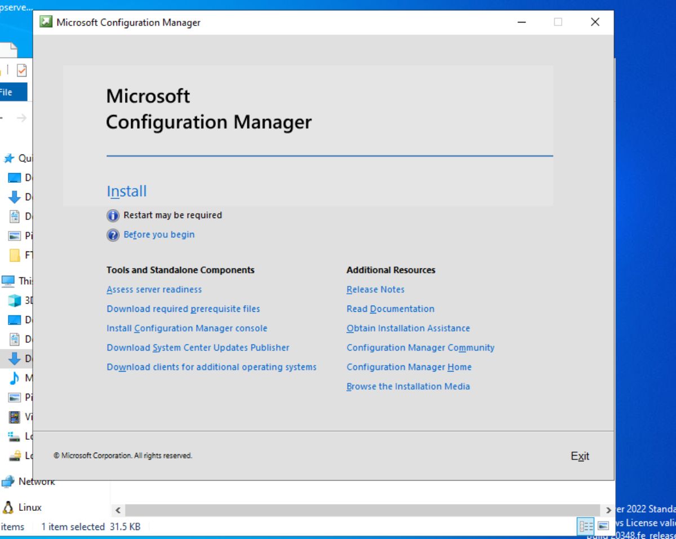Switch to Details view in the status bar

click(x=586, y=527)
